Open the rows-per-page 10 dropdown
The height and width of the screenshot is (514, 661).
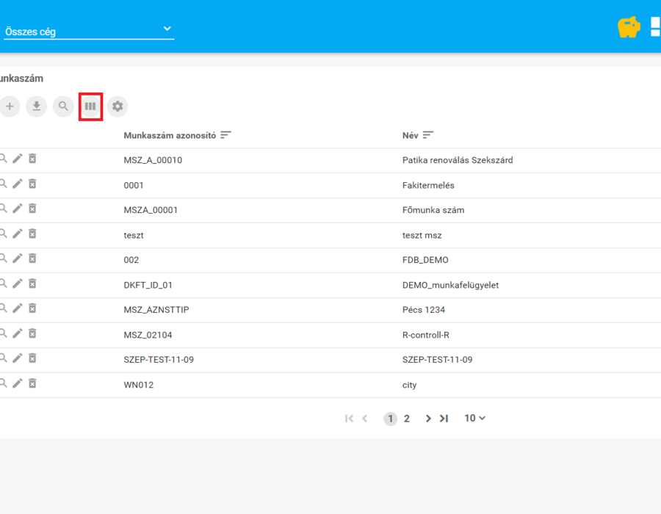[x=474, y=419]
